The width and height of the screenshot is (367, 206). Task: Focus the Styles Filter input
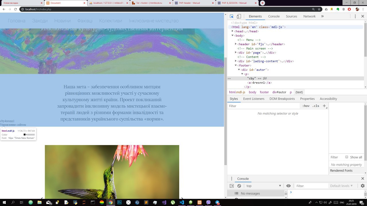tap(264, 106)
